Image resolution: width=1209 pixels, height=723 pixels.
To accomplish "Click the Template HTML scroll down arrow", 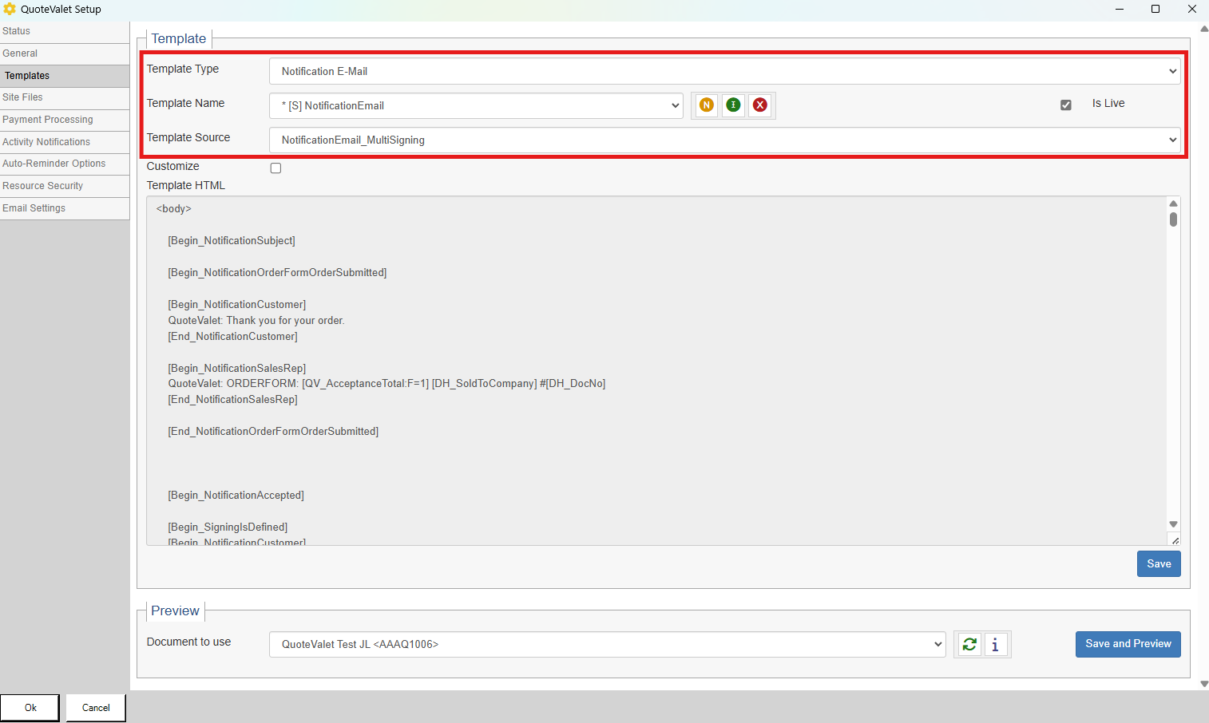I will click(x=1173, y=524).
